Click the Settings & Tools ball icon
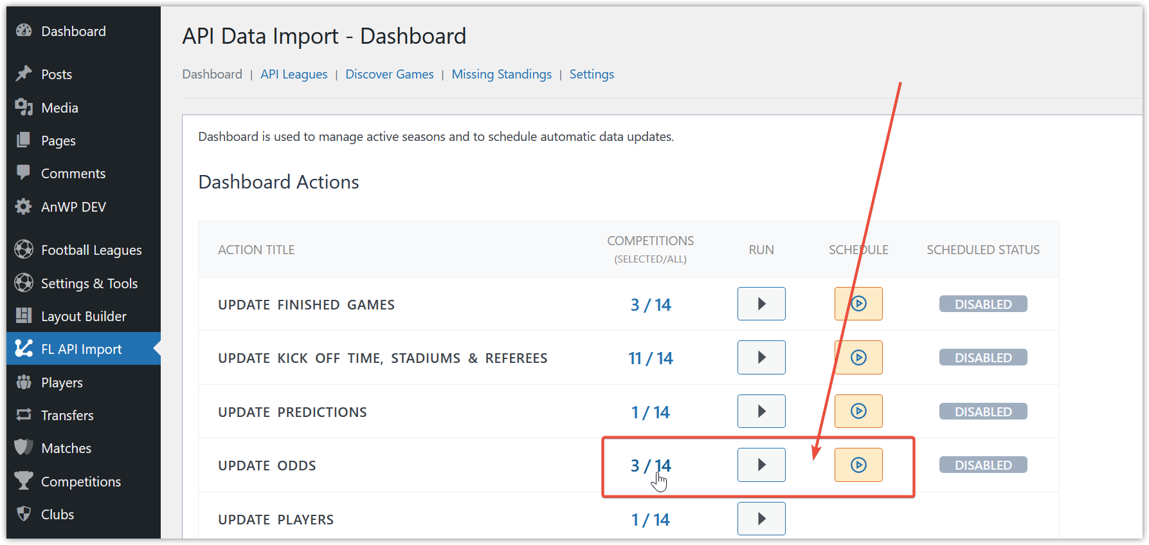 coord(24,282)
